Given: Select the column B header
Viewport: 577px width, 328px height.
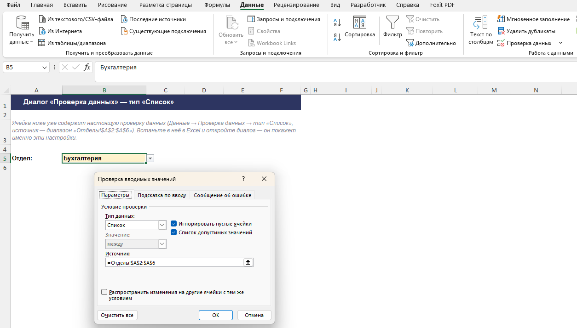Looking at the screenshot, I should click(x=104, y=90).
